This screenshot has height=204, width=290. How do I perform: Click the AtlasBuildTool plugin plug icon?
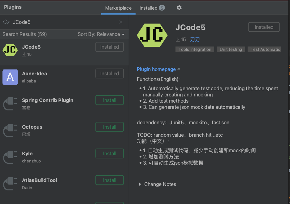click(10, 184)
